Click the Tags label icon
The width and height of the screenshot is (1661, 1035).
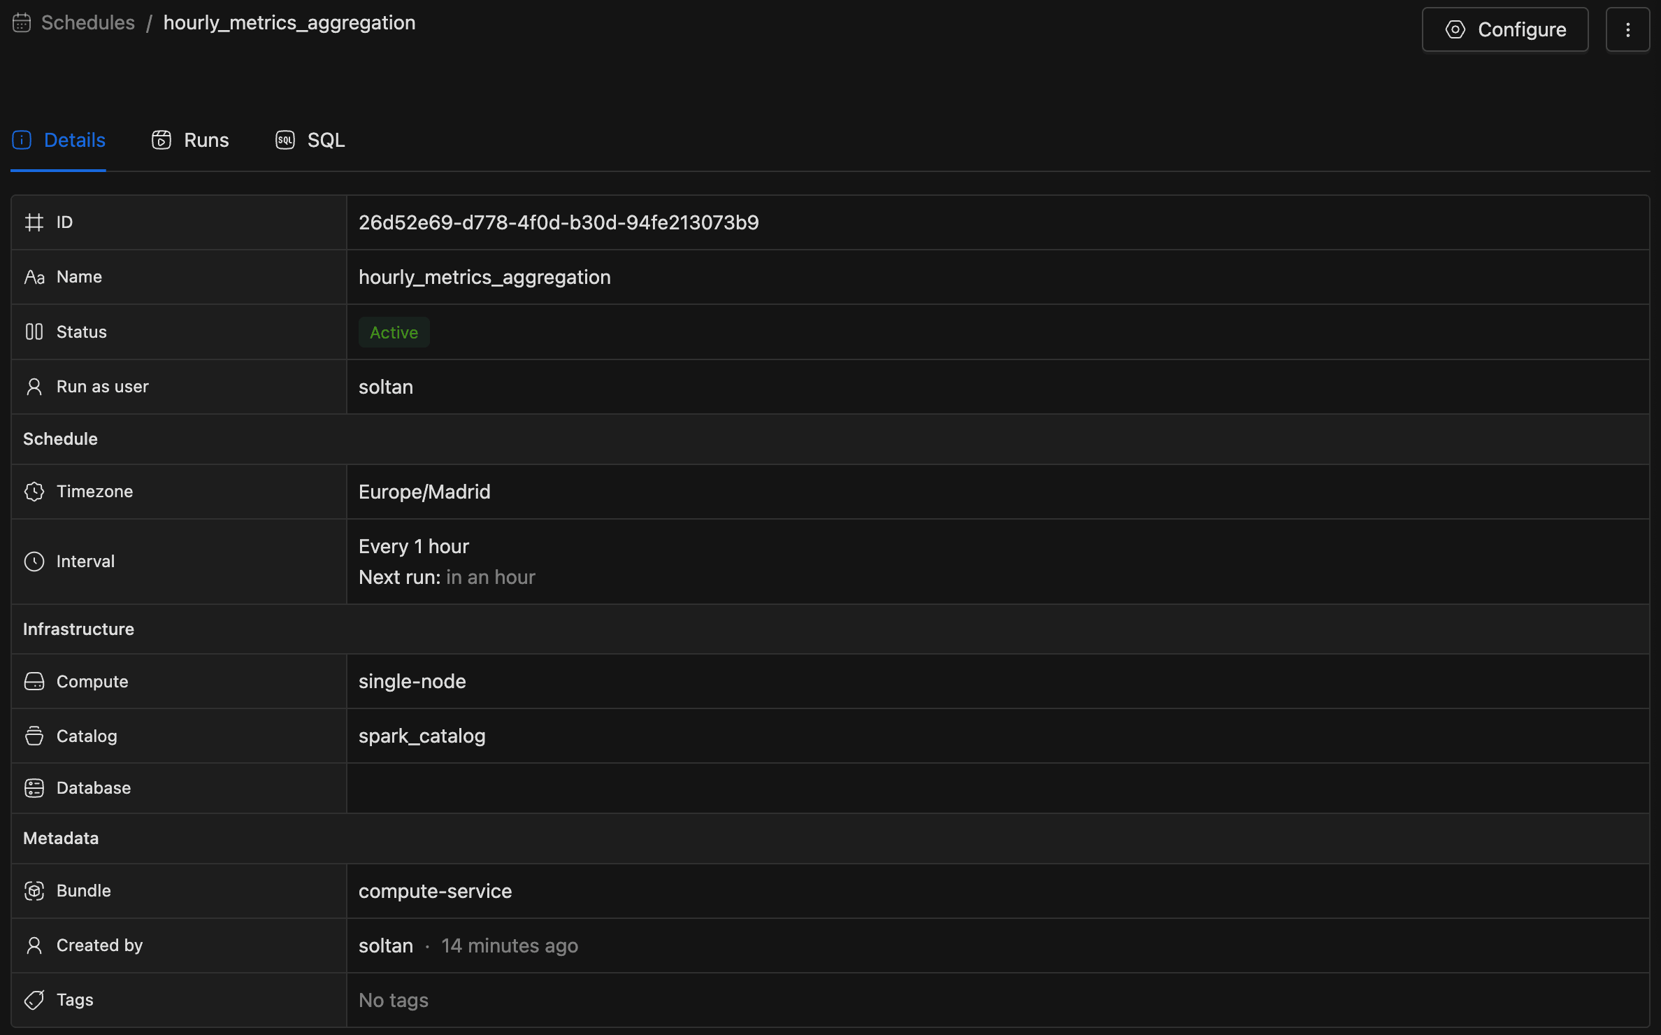click(x=34, y=1000)
